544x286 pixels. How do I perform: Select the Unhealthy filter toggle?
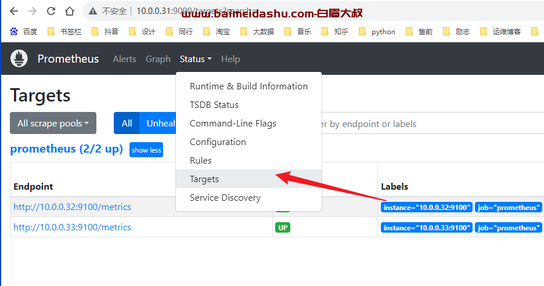(x=158, y=123)
